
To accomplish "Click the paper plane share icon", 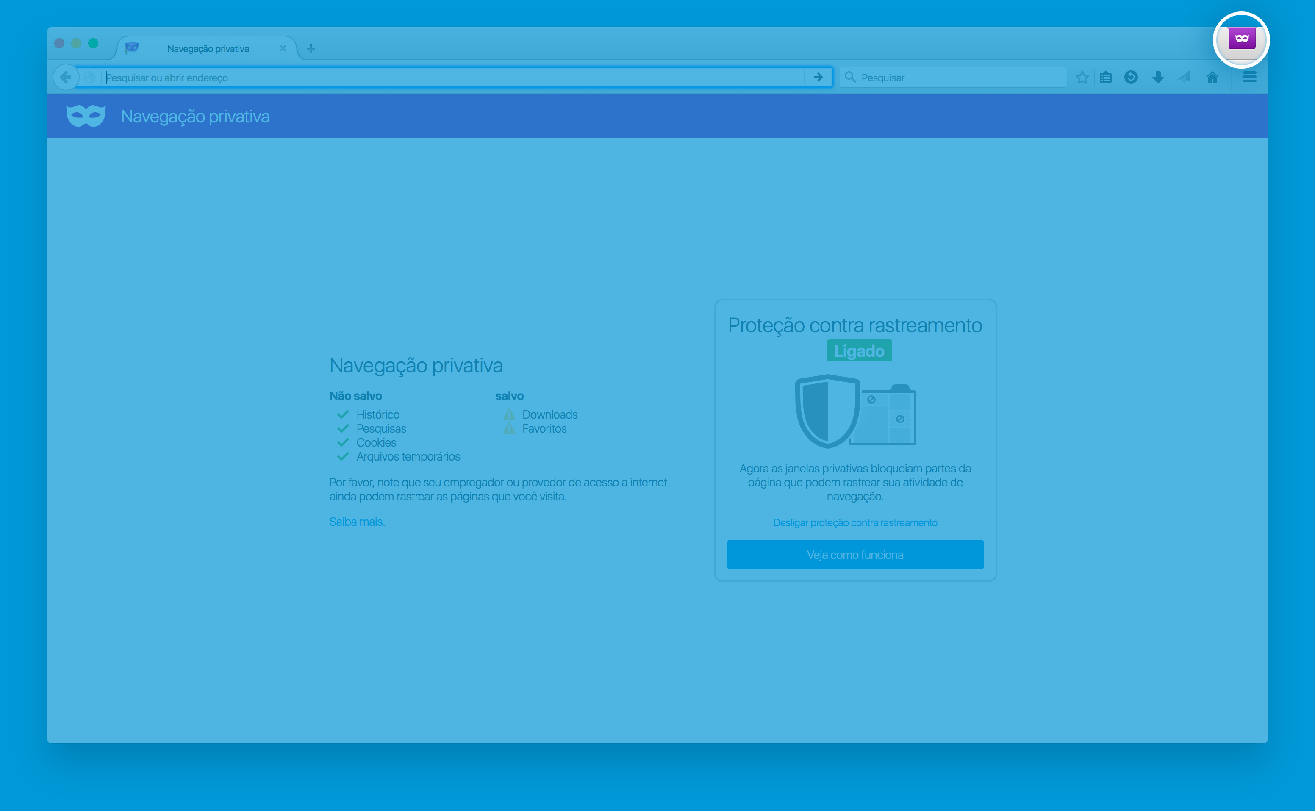I will click(x=1185, y=77).
